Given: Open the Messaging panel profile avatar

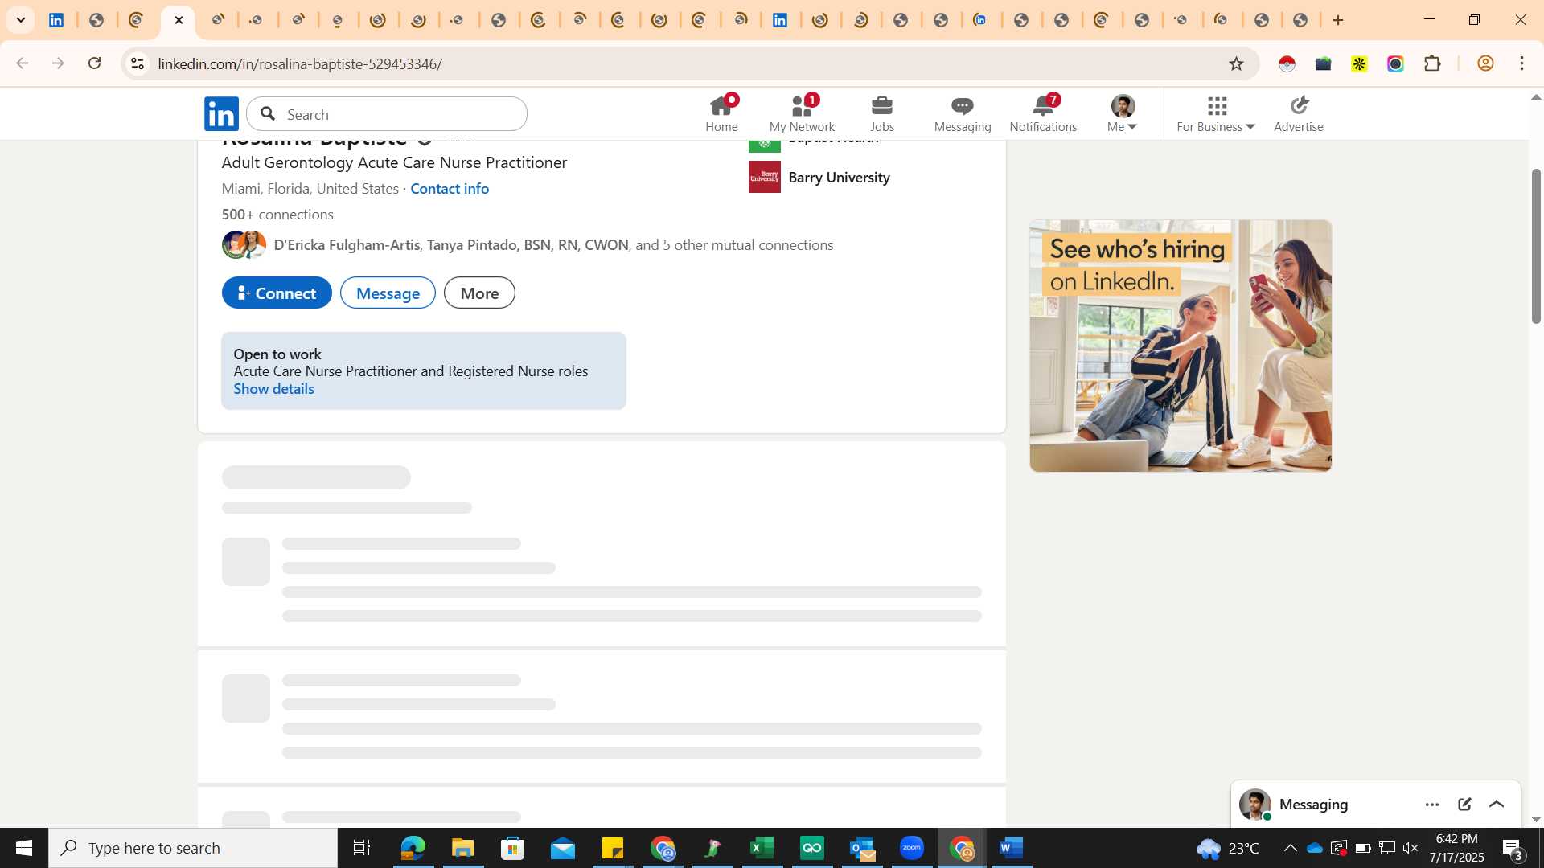Looking at the screenshot, I should (x=1254, y=805).
